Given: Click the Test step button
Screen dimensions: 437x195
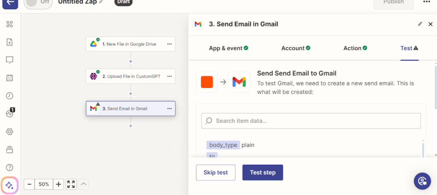Looking at the screenshot, I should pos(262,172).
